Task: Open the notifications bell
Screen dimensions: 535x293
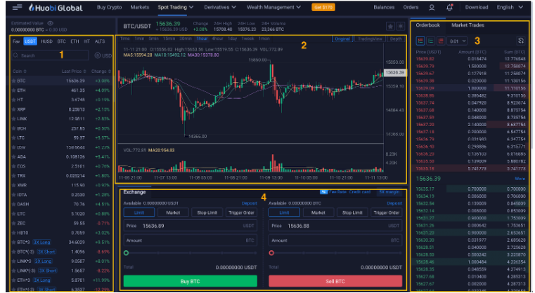Action: [x=450, y=7]
